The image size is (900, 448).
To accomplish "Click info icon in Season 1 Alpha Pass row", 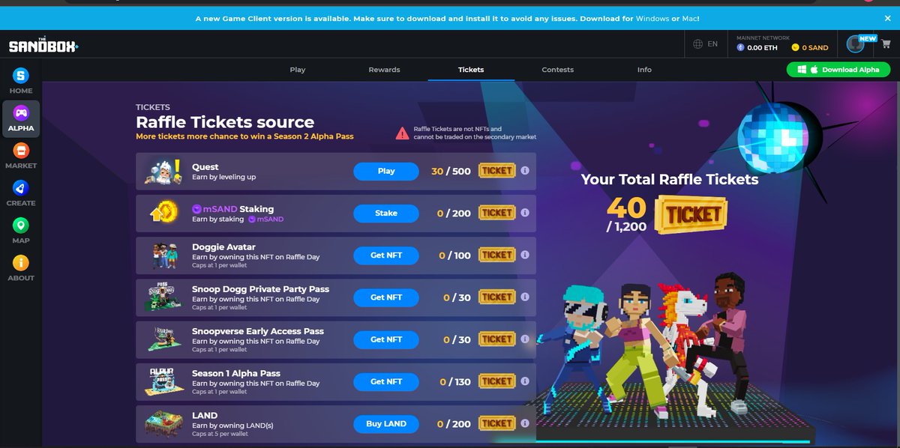I will click(525, 381).
